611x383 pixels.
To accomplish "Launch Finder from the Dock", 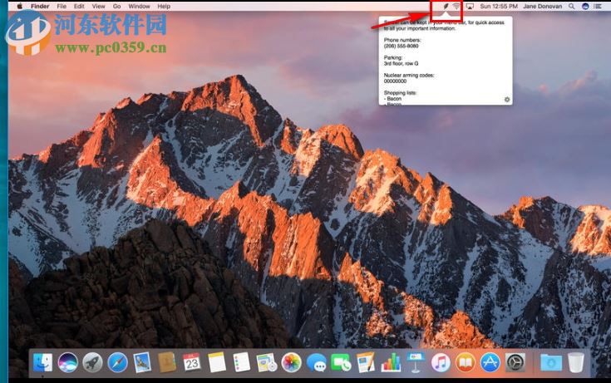I will click(43, 362).
